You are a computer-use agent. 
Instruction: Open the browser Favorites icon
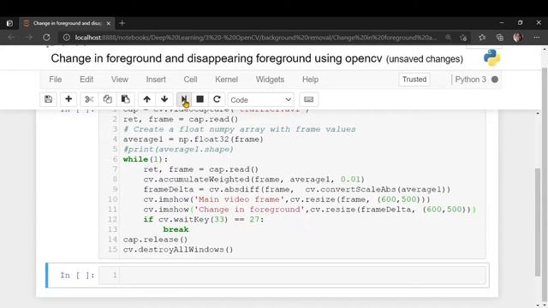[x=482, y=38]
